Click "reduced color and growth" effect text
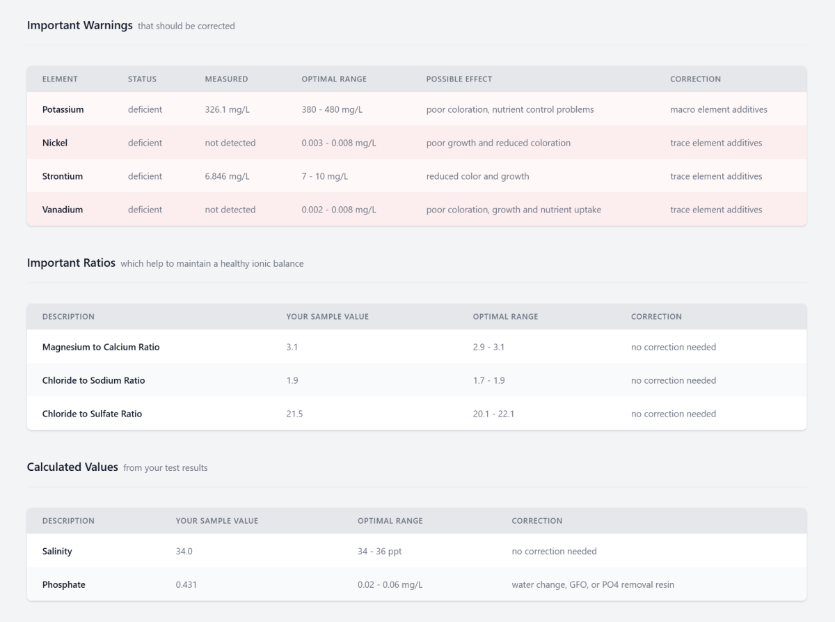Screen dimensions: 835x622 (x=478, y=176)
